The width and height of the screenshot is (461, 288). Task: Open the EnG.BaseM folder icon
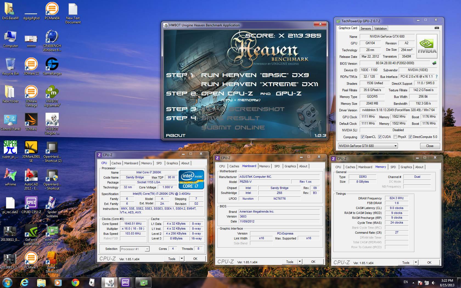coord(10,11)
